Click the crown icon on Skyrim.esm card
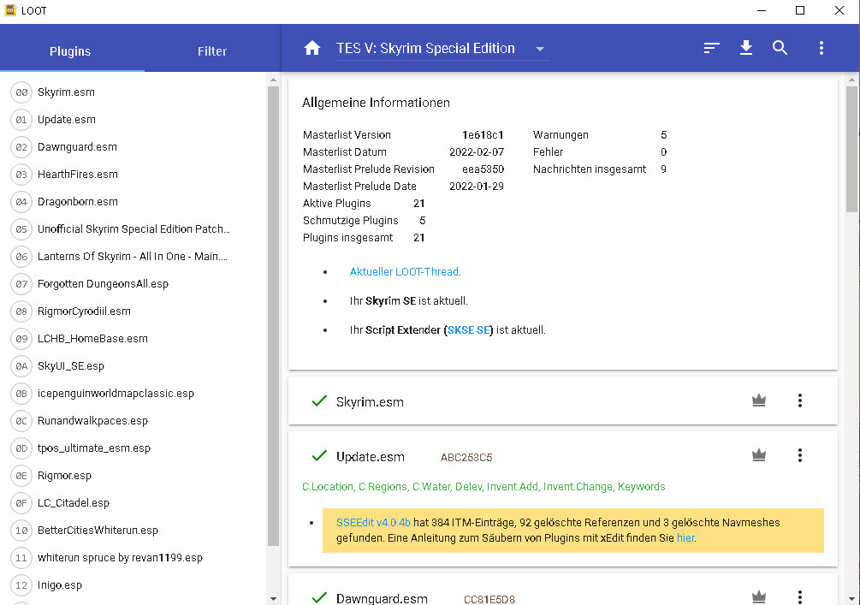The height and width of the screenshot is (605, 860). (x=758, y=400)
